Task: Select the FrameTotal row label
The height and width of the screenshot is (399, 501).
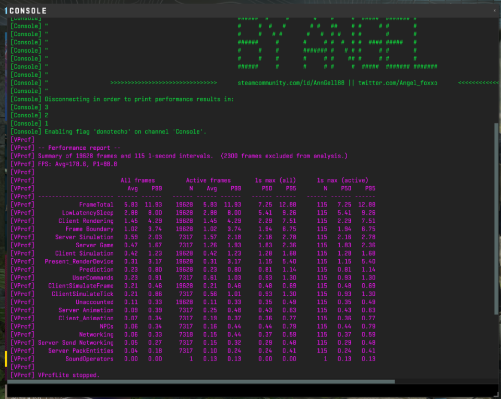Action: tap(96, 204)
